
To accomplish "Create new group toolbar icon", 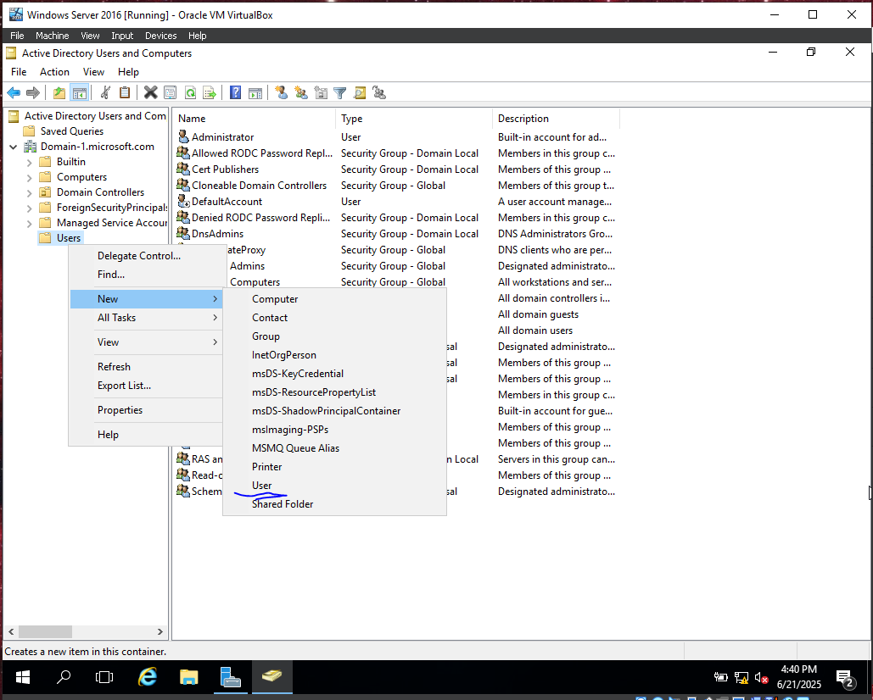I will pyautogui.click(x=301, y=92).
